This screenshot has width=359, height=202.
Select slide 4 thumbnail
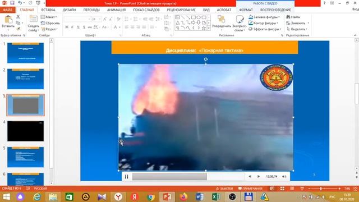click(x=25, y=131)
